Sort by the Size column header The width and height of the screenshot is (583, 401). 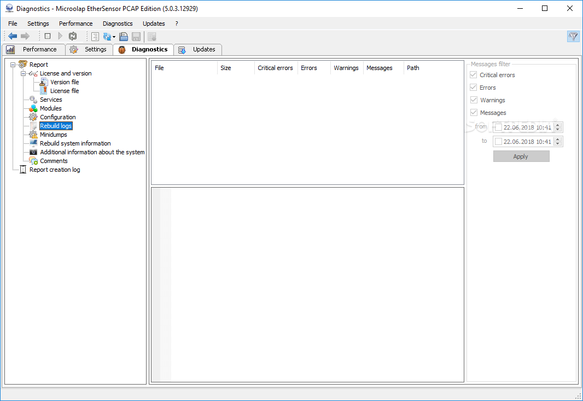236,68
